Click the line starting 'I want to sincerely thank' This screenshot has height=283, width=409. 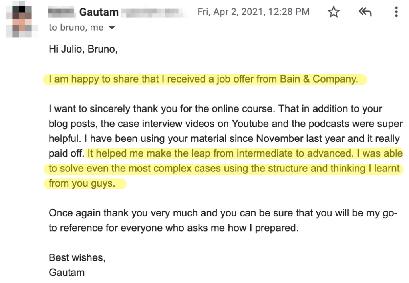point(215,109)
